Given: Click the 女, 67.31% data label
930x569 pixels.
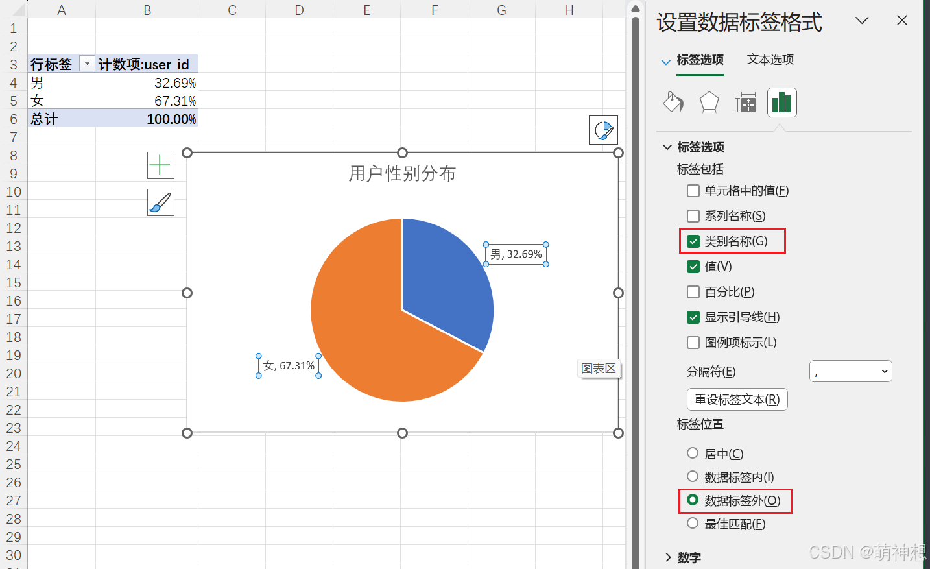Looking at the screenshot, I should click(x=289, y=366).
